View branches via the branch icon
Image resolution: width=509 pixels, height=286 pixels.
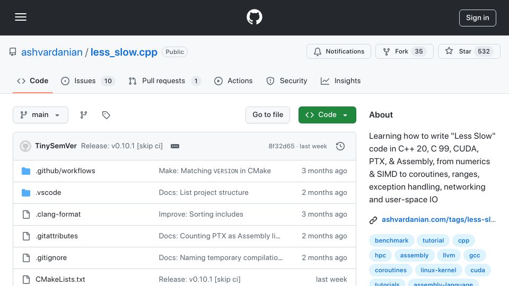(x=84, y=115)
